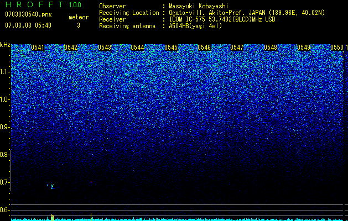
Task: Click the kHz axis unit label
Action: (x=5, y=45)
